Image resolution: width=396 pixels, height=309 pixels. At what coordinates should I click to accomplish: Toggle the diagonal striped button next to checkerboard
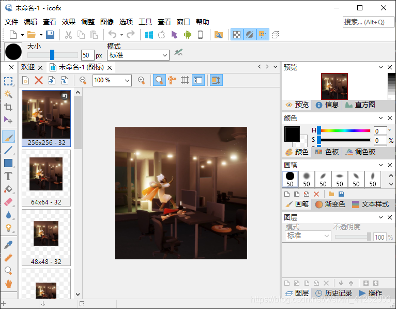(250, 35)
